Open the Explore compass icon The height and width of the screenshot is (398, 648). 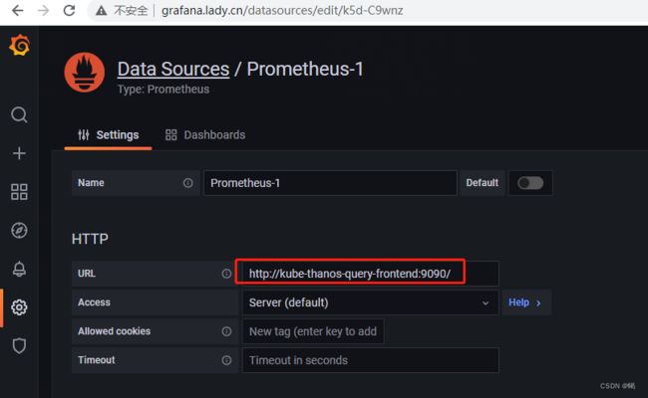[19, 230]
